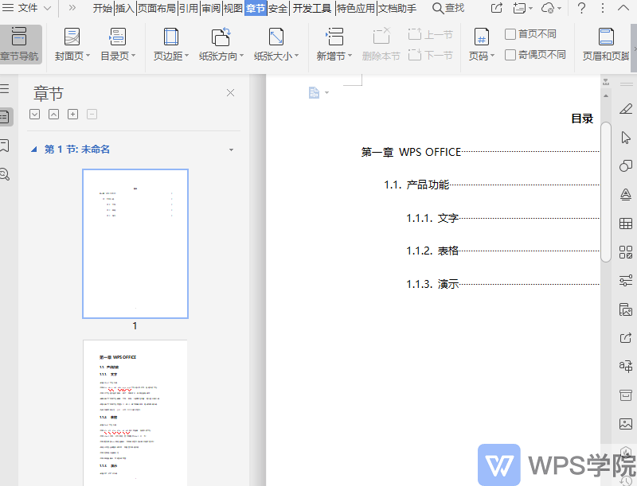Open the three-dot more options menu

(603, 8)
